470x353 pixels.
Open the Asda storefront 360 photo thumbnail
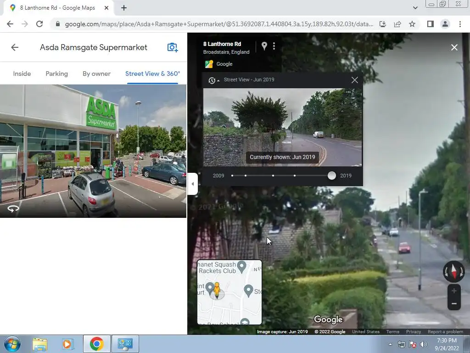[x=93, y=151]
